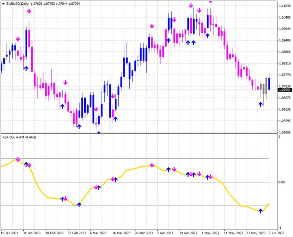
Task: Select blue up arrow below late-May price candles
Action: click(260, 104)
